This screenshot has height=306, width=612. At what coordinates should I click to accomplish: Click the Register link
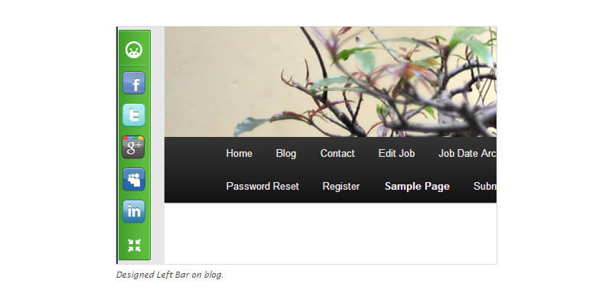tap(341, 186)
